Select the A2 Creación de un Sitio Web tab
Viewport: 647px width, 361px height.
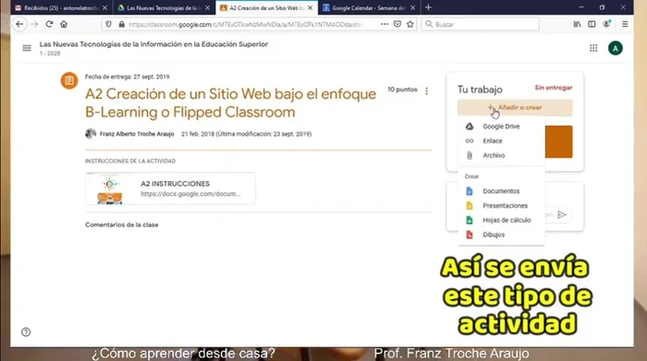pyautogui.click(x=266, y=7)
